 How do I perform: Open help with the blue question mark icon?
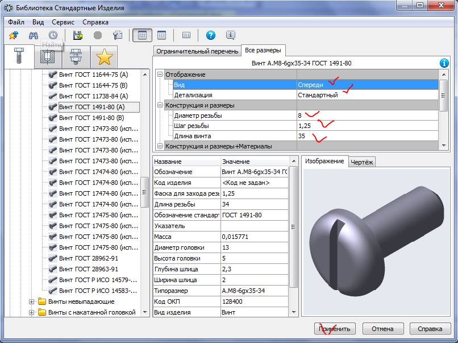point(211,35)
